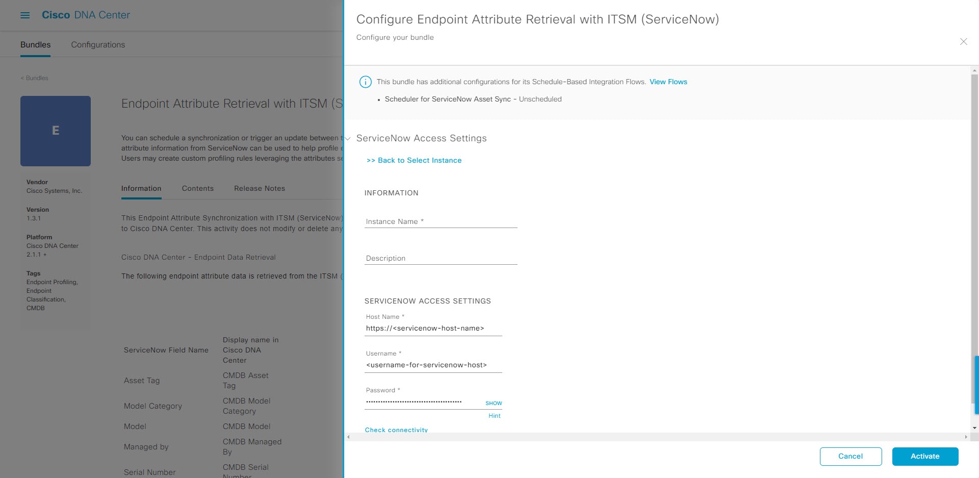
Task: Edit the Host Name field
Action: [433, 328]
